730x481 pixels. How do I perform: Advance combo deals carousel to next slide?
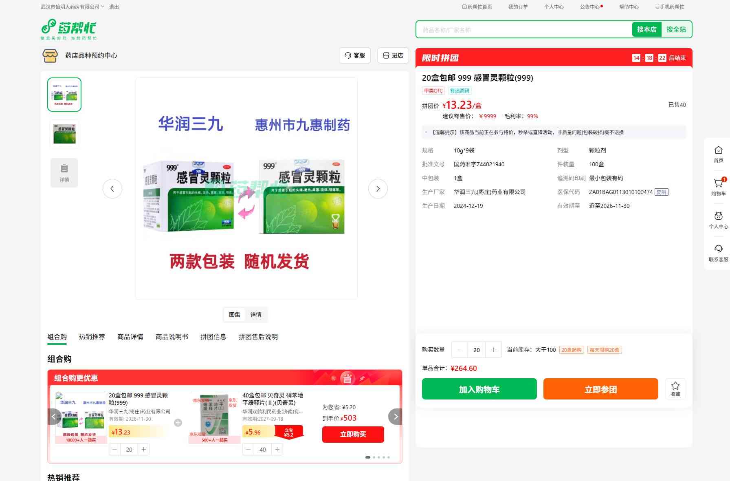(395, 417)
